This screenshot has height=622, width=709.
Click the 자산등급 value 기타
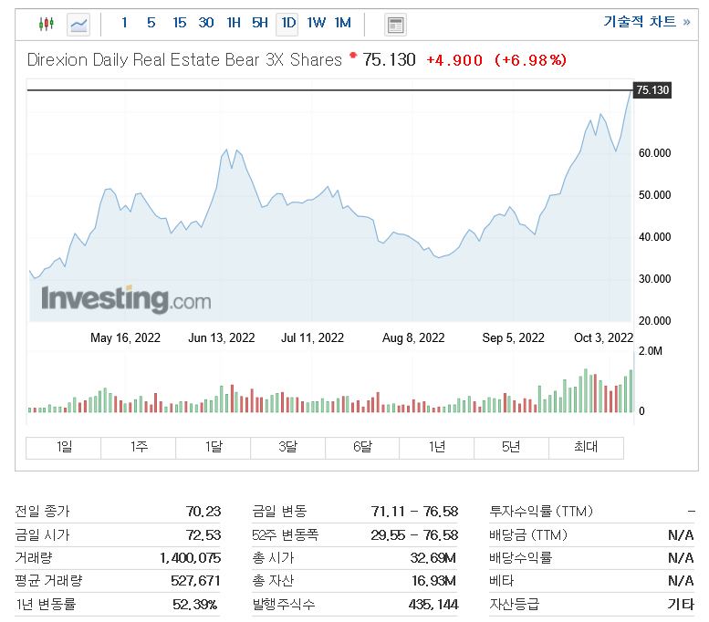pyautogui.click(x=681, y=605)
